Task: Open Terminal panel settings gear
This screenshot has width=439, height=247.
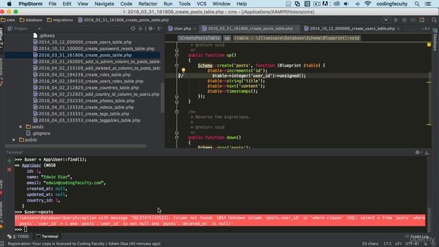Action: click(x=418, y=152)
